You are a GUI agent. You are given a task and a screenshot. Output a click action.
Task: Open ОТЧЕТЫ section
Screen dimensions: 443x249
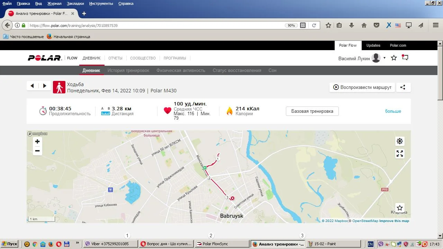pos(115,58)
